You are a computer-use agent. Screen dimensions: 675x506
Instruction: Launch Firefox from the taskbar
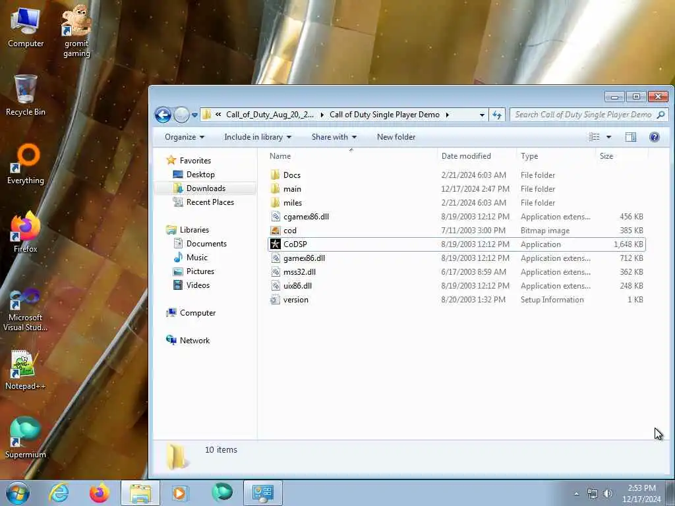click(x=100, y=493)
